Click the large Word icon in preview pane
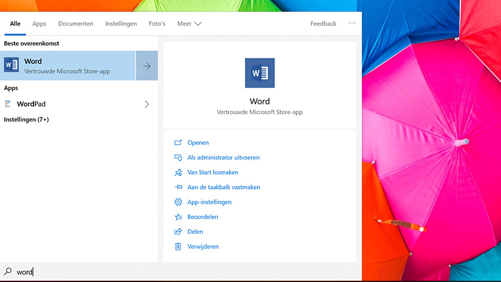Screen dimensions: 501x282 pos(259,73)
